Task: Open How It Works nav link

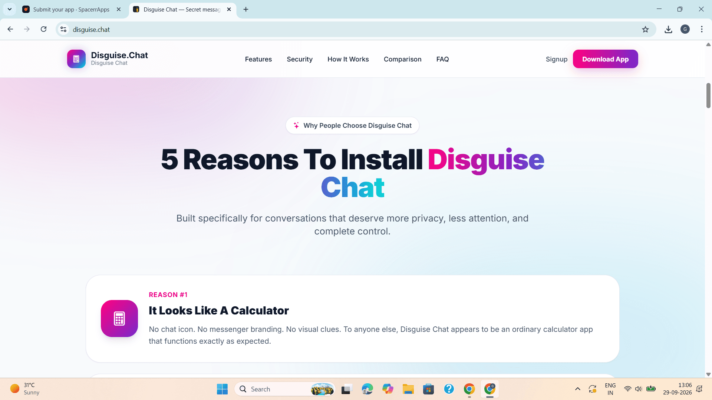Action: coord(348,59)
